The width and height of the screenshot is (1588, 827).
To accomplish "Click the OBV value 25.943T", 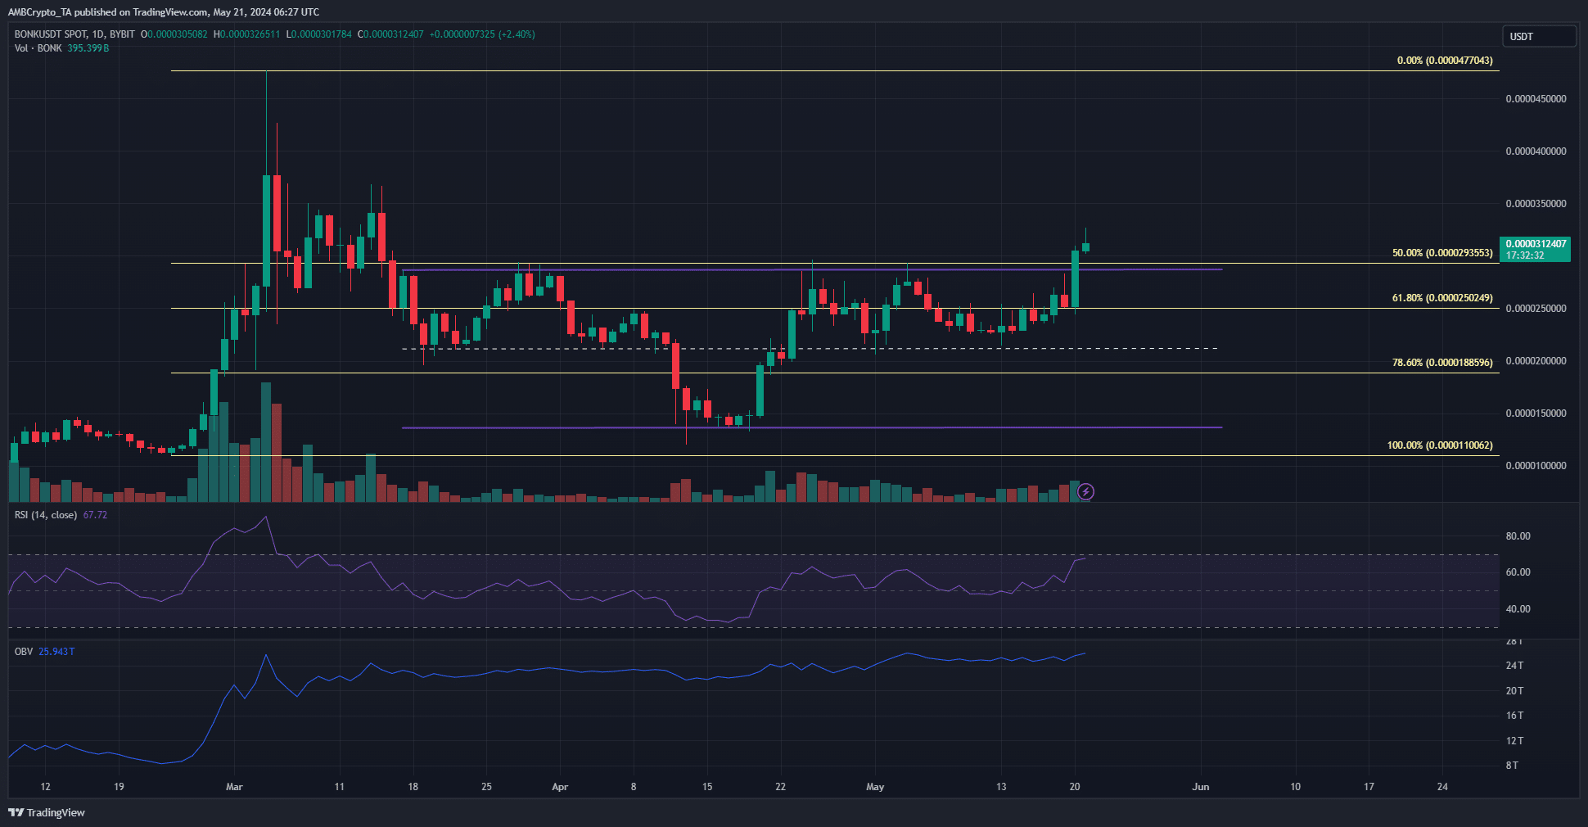I will 56,652.
